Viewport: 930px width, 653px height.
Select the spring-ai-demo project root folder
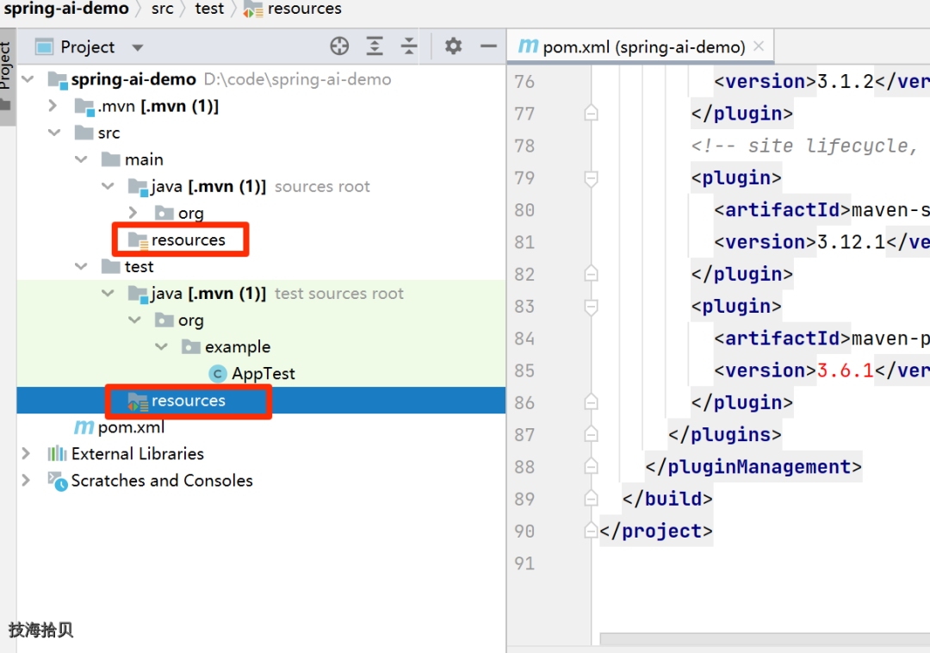tap(133, 79)
